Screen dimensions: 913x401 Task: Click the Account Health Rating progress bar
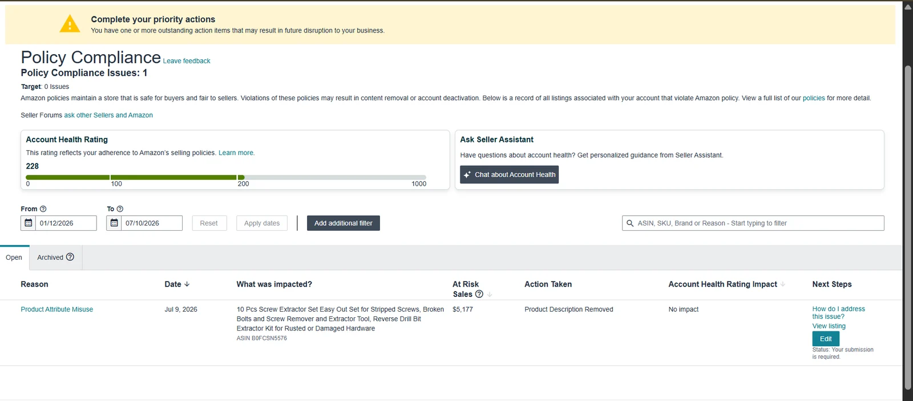tap(226, 178)
